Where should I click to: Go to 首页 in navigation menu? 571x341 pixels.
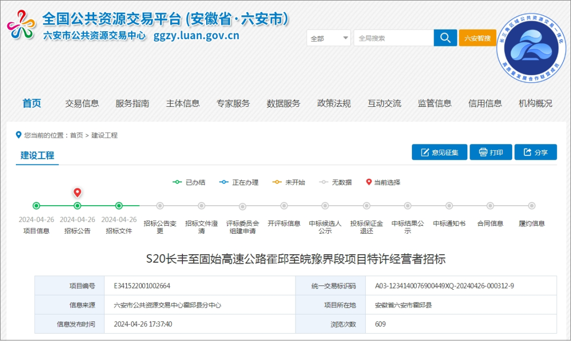click(x=32, y=104)
